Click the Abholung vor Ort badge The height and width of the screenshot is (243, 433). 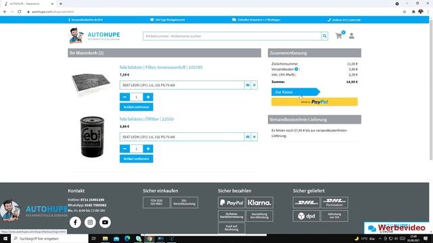[334, 216]
